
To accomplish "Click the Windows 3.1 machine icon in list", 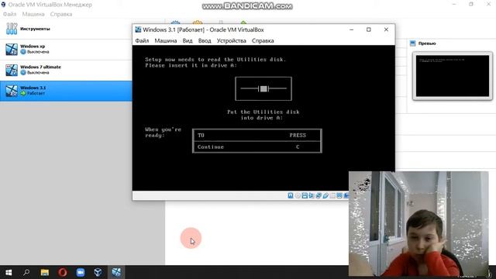I will 12,91.
